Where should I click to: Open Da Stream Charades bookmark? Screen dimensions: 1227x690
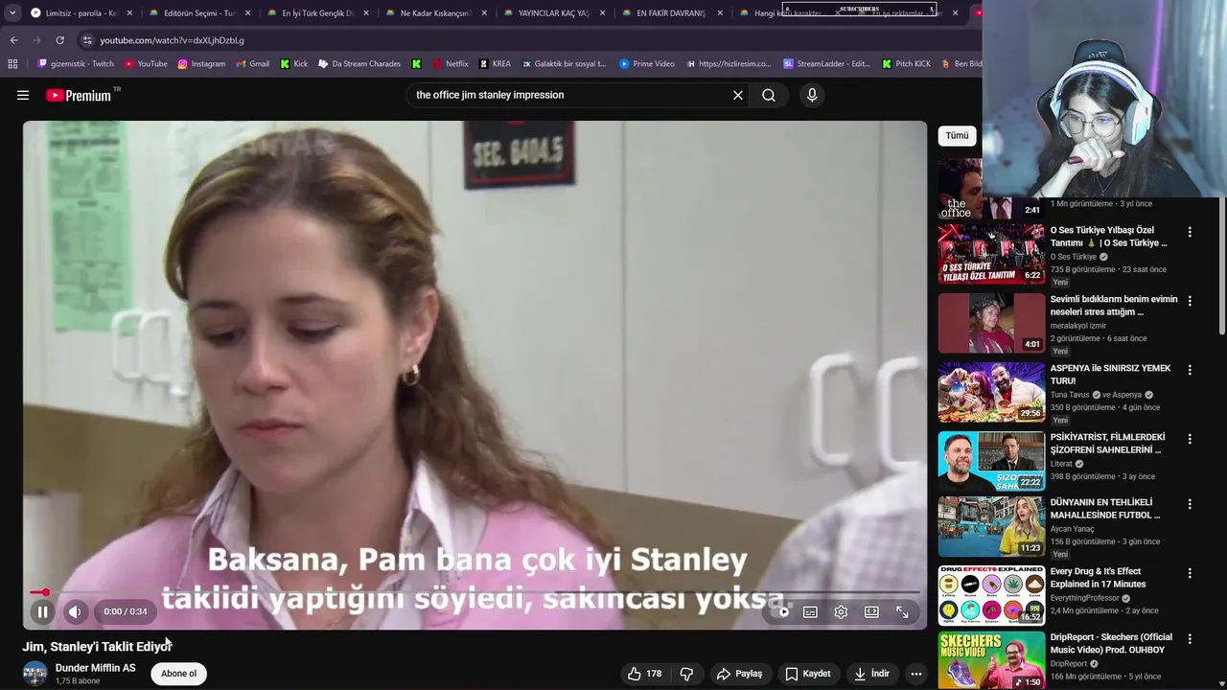359,64
